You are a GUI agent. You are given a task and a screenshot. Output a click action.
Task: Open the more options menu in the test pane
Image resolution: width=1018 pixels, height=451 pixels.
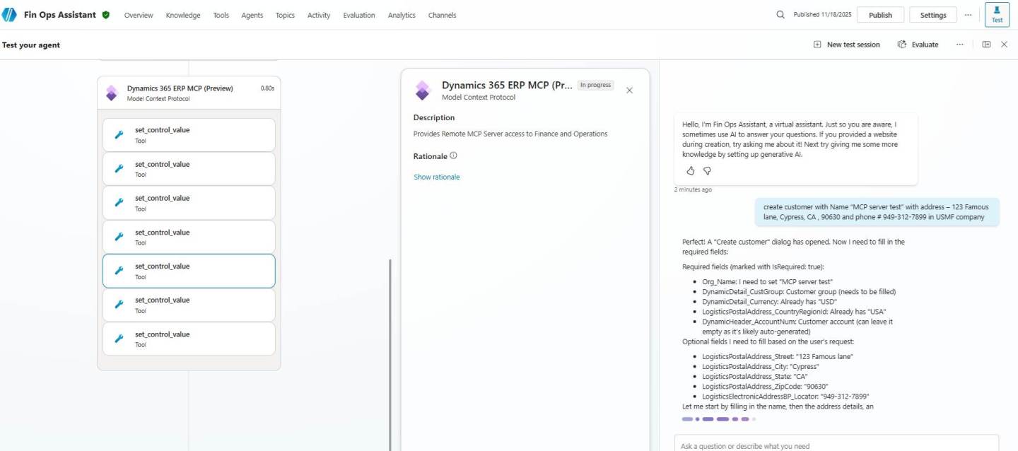coord(960,44)
